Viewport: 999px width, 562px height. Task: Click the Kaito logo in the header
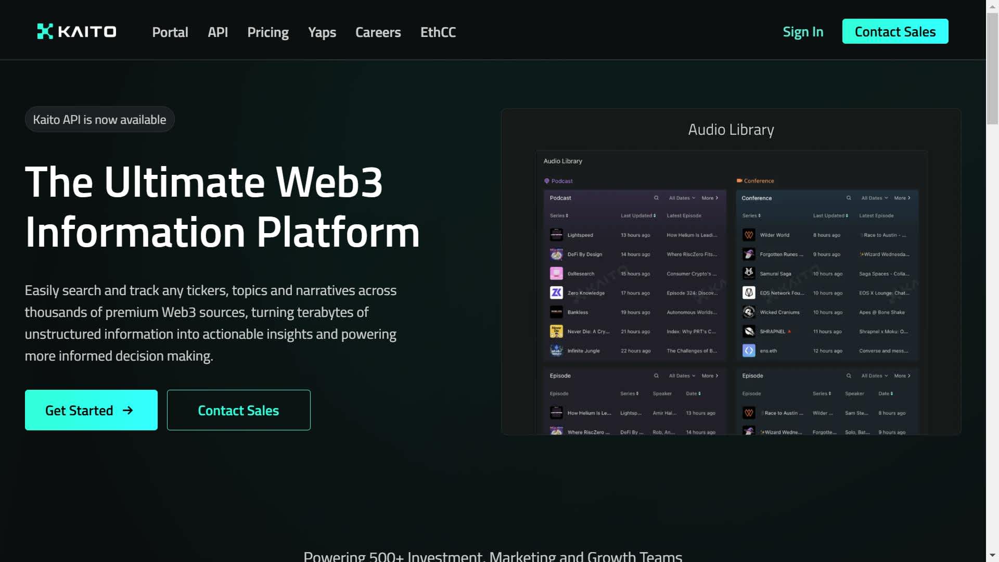coord(76,32)
